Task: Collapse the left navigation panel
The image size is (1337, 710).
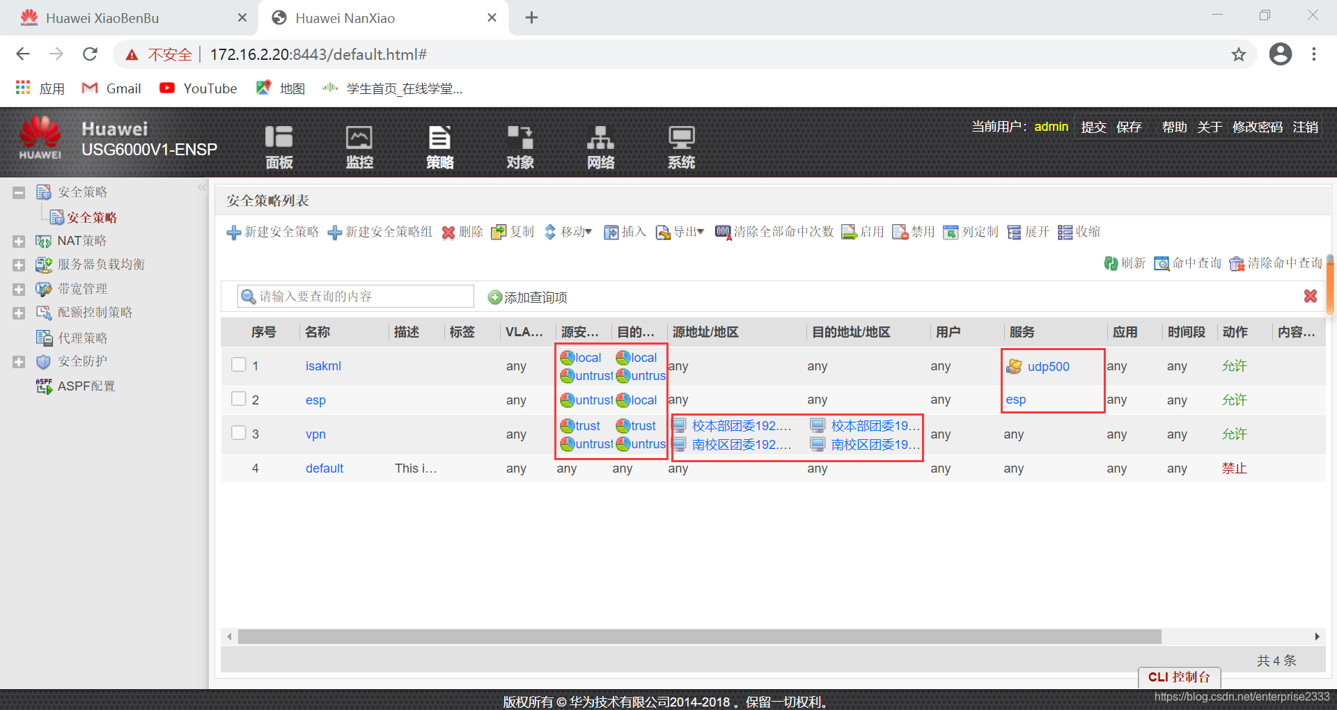Action: [x=202, y=187]
